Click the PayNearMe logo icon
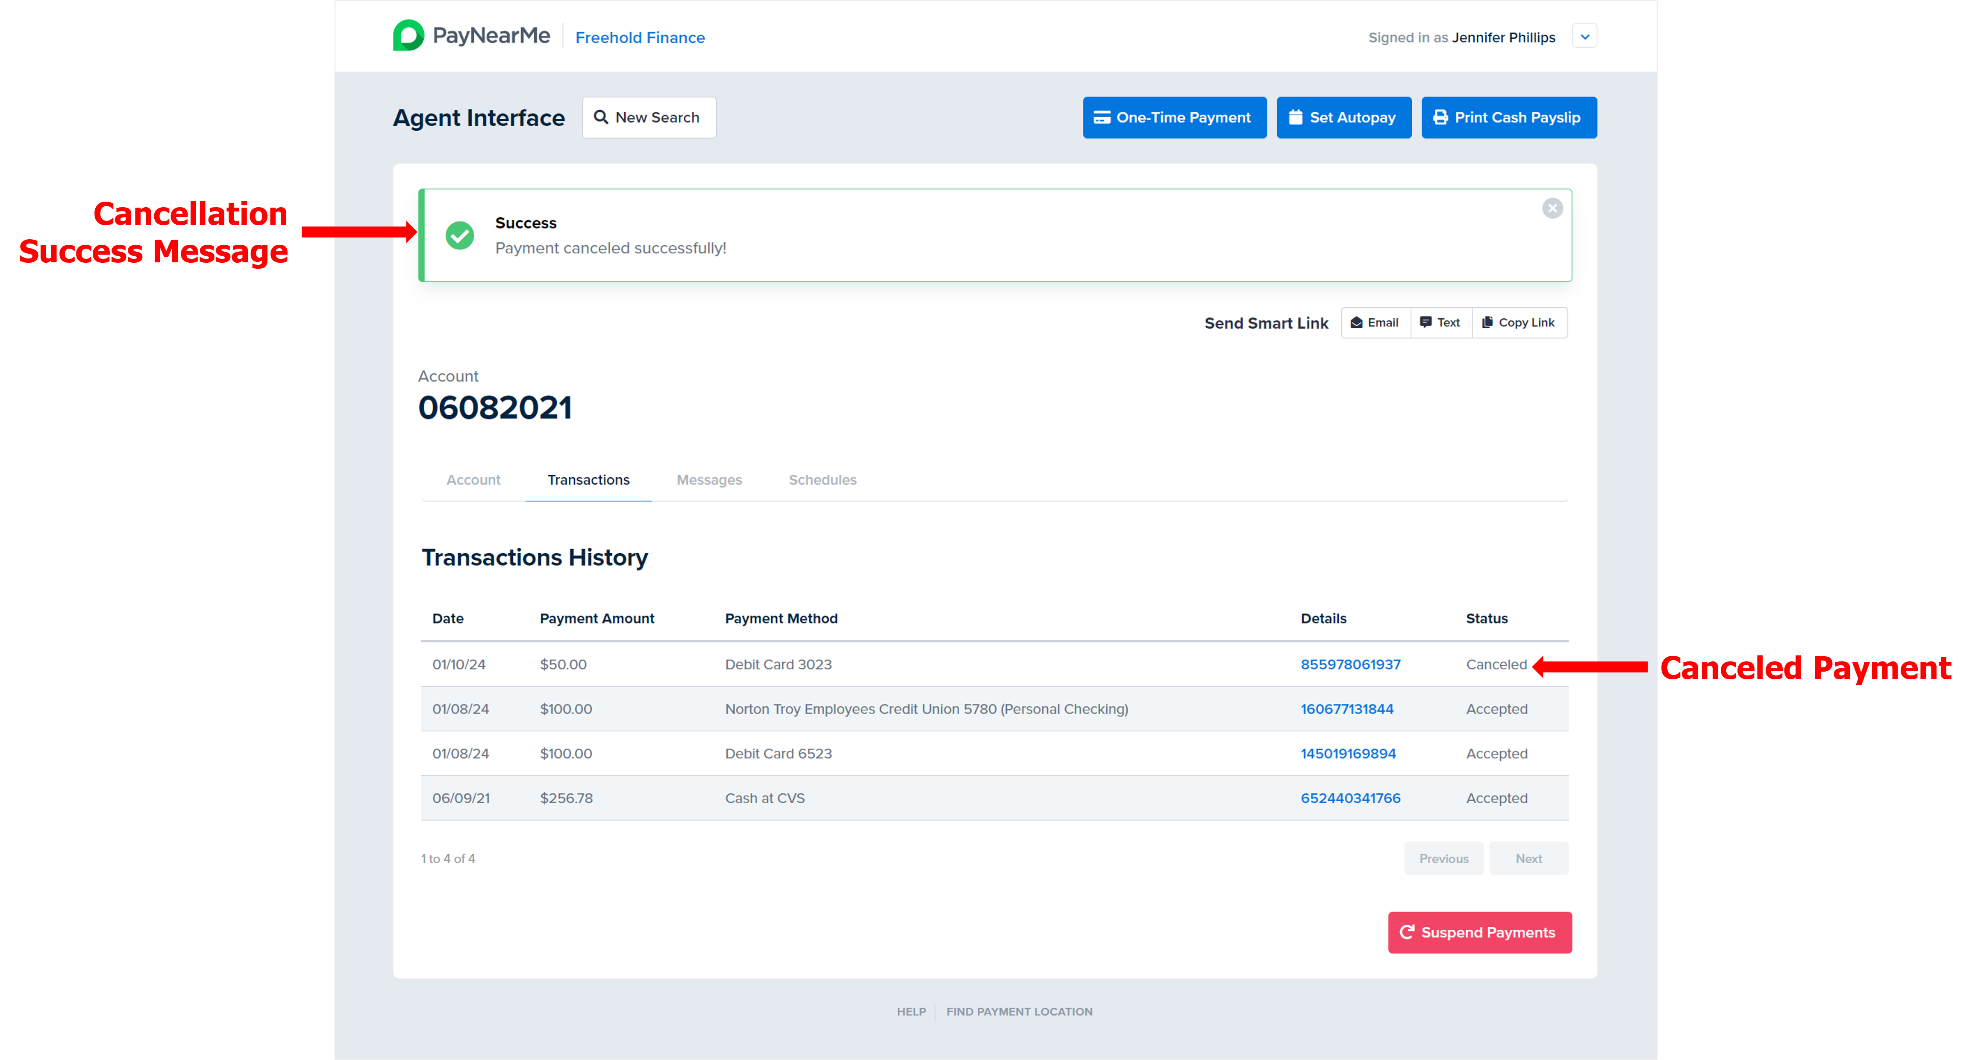Image resolution: width=1975 pixels, height=1060 pixels. point(408,36)
